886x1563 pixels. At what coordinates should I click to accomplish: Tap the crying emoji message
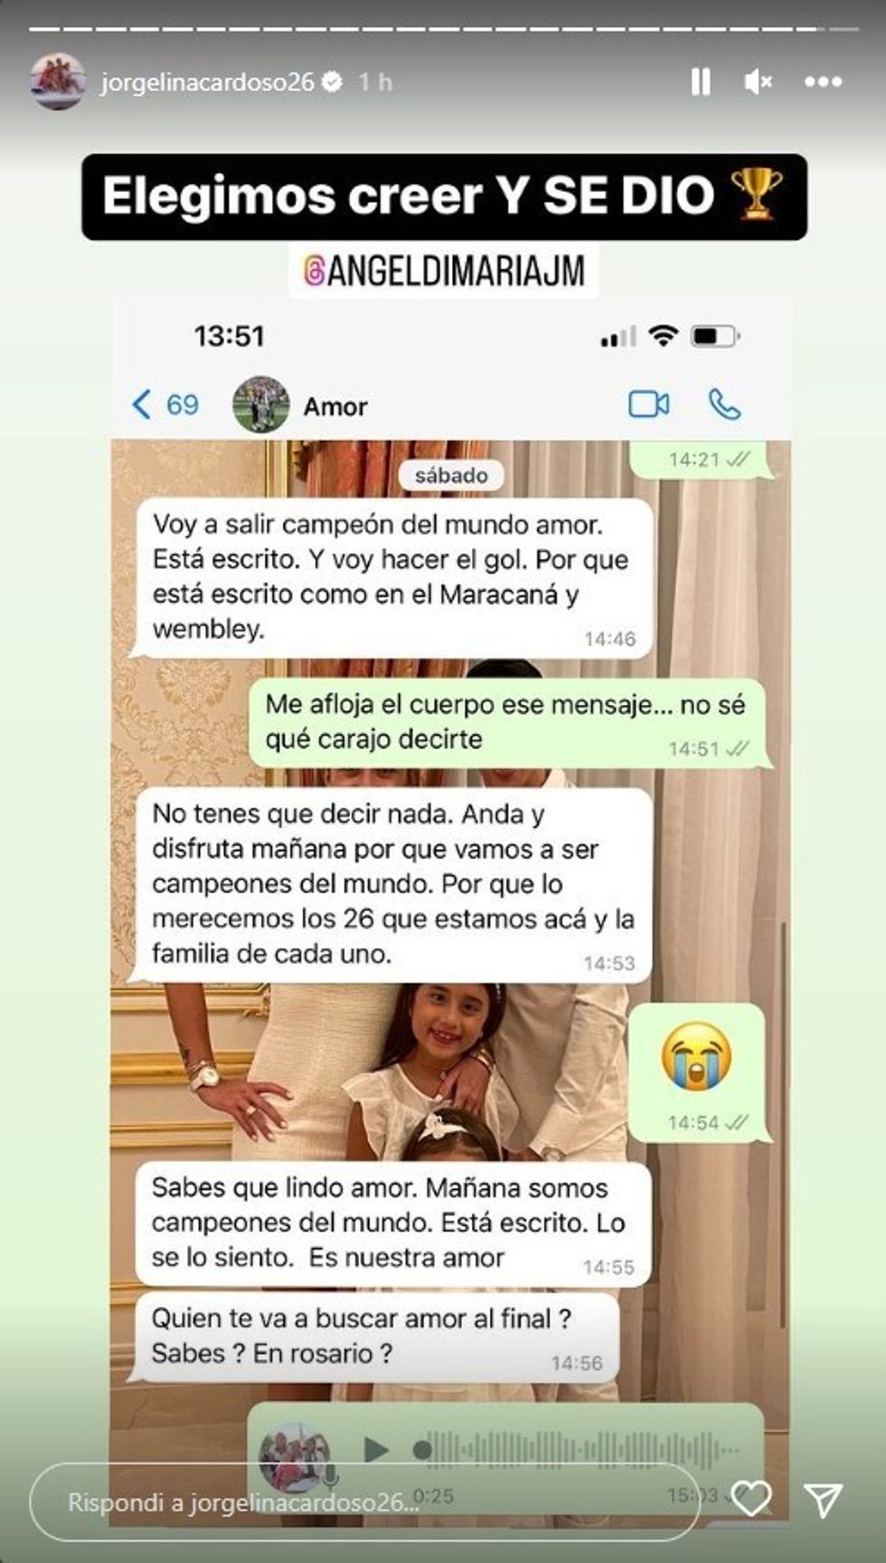pyautogui.click(x=697, y=1072)
